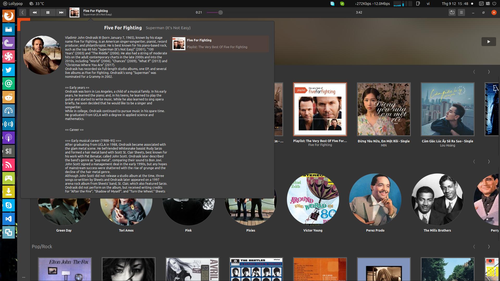Open the Lollypop hamburger menu

click(x=461, y=12)
